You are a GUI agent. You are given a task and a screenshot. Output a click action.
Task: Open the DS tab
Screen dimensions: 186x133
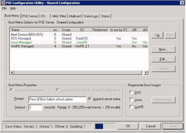[x=45, y=16]
